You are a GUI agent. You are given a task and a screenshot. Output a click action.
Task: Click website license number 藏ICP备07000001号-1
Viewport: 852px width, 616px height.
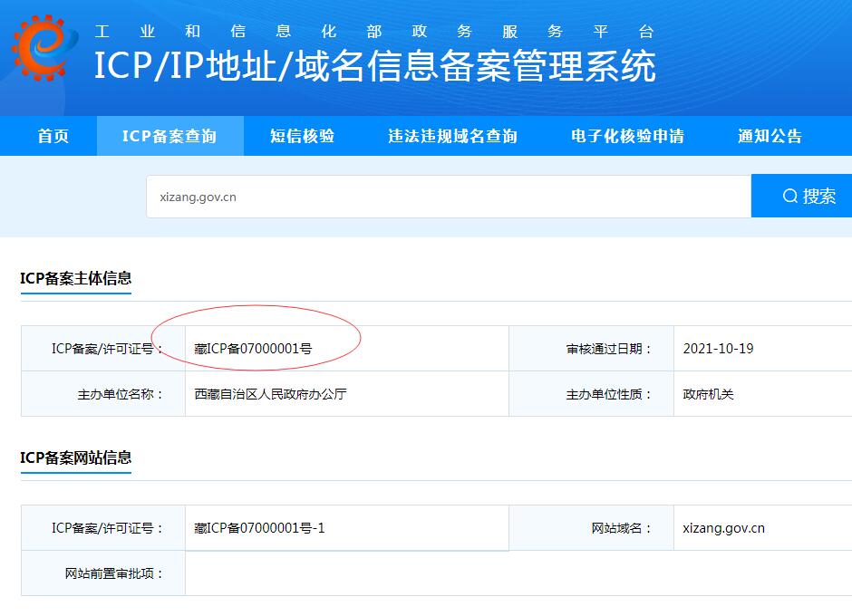point(259,527)
